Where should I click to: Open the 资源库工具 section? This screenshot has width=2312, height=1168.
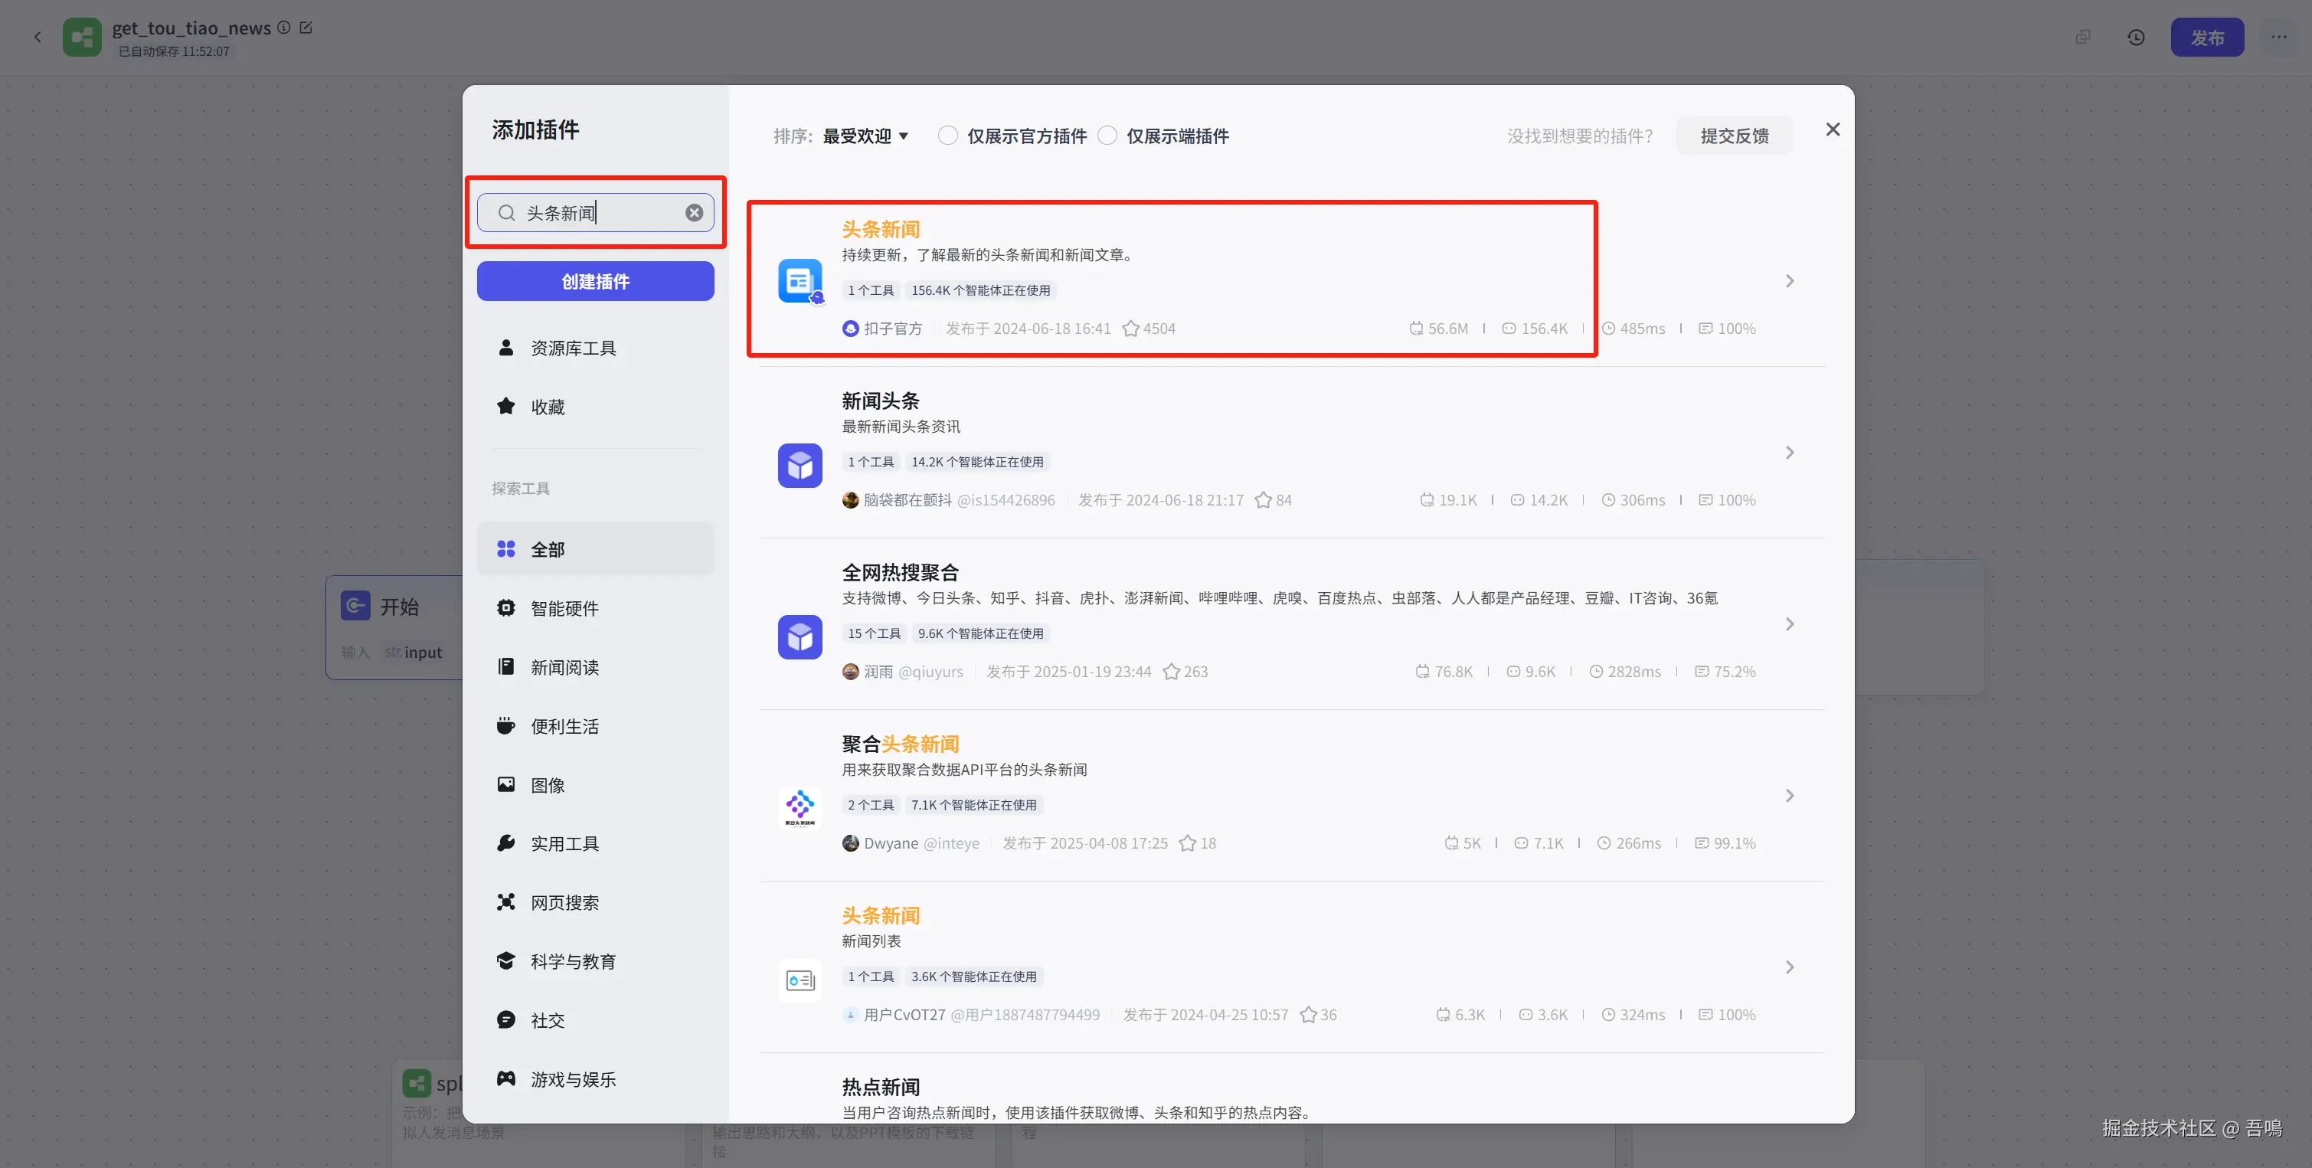click(573, 348)
